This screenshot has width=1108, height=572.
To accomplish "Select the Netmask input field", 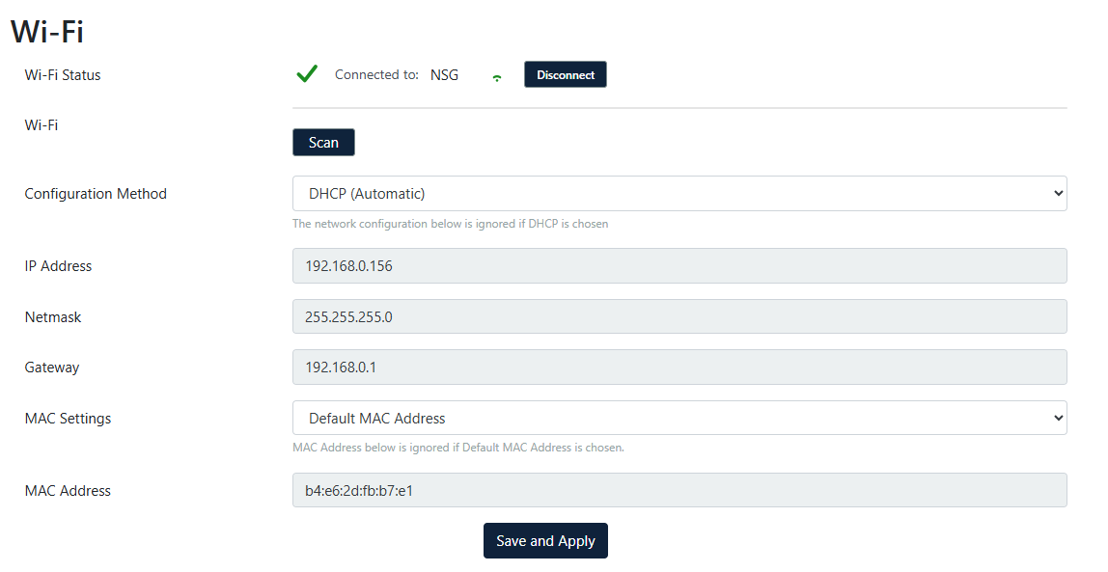I will click(679, 317).
